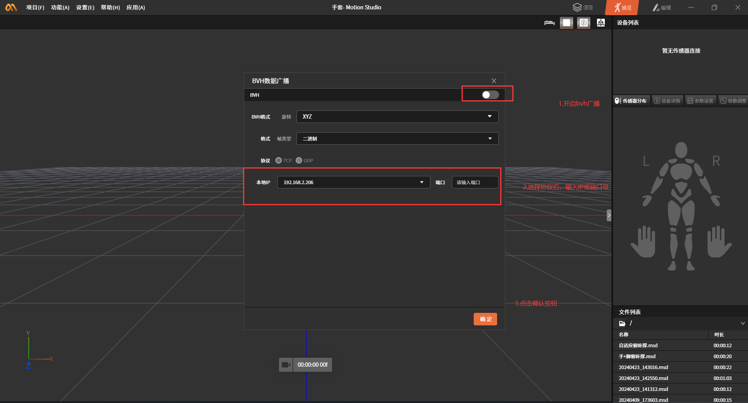
Task: Open the XYZ rotation order dropdown
Action: [x=397, y=117]
